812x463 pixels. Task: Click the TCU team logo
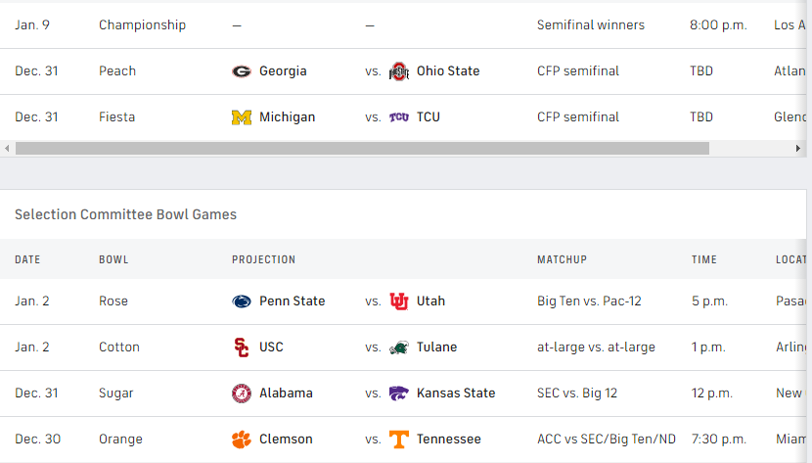pyautogui.click(x=399, y=117)
